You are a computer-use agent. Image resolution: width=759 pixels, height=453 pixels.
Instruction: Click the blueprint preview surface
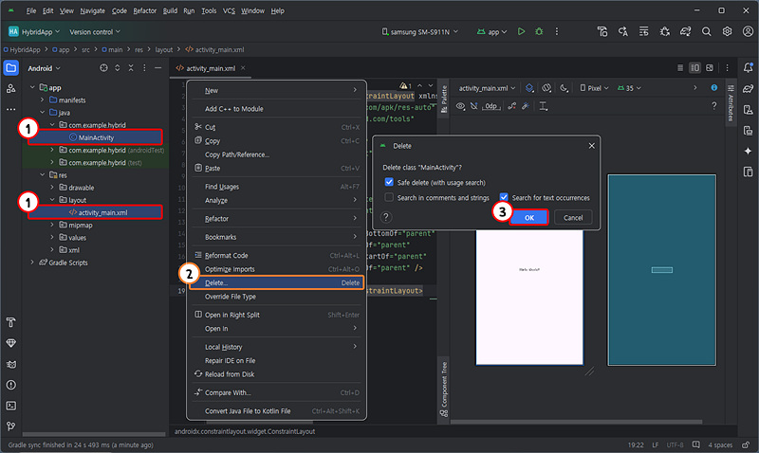tap(661, 270)
